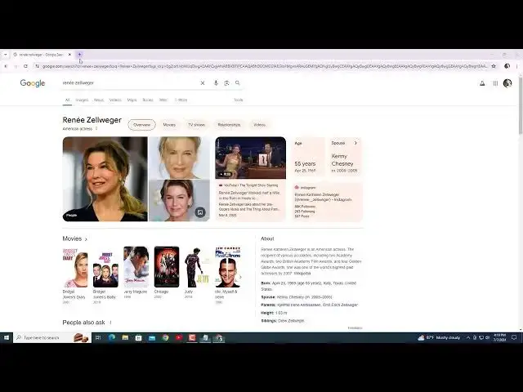
Task: Select the All results tab
Action: point(67,100)
